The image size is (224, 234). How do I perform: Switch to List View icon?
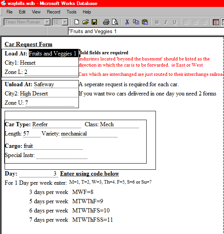pos(216,22)
